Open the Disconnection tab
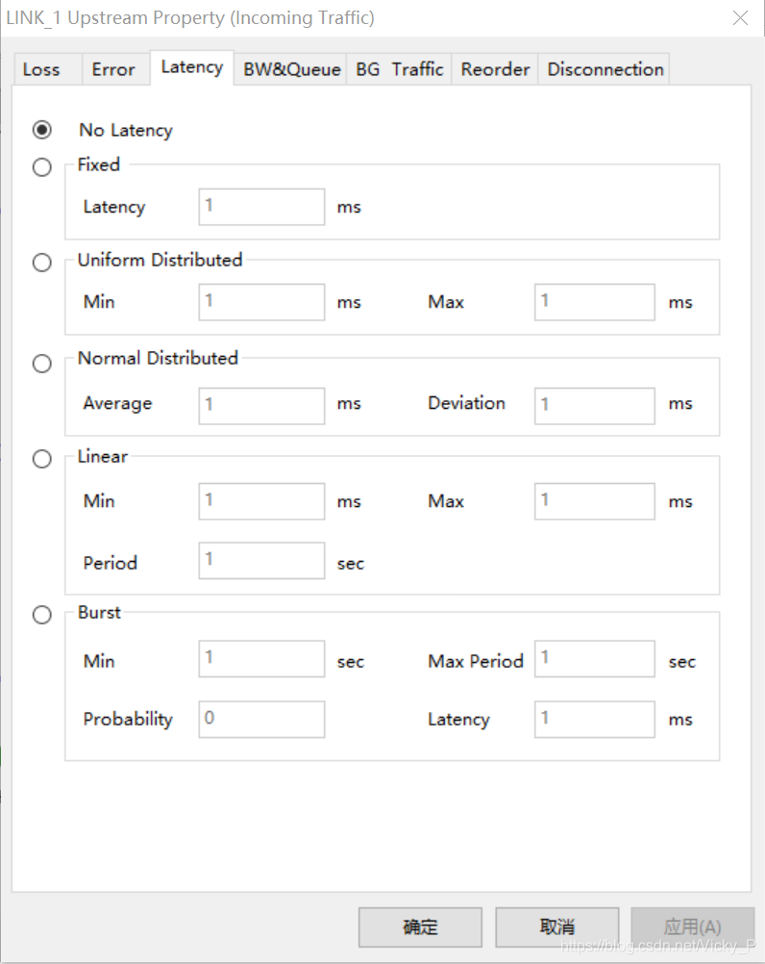The image size is (765, 964). tap(605, 69)
